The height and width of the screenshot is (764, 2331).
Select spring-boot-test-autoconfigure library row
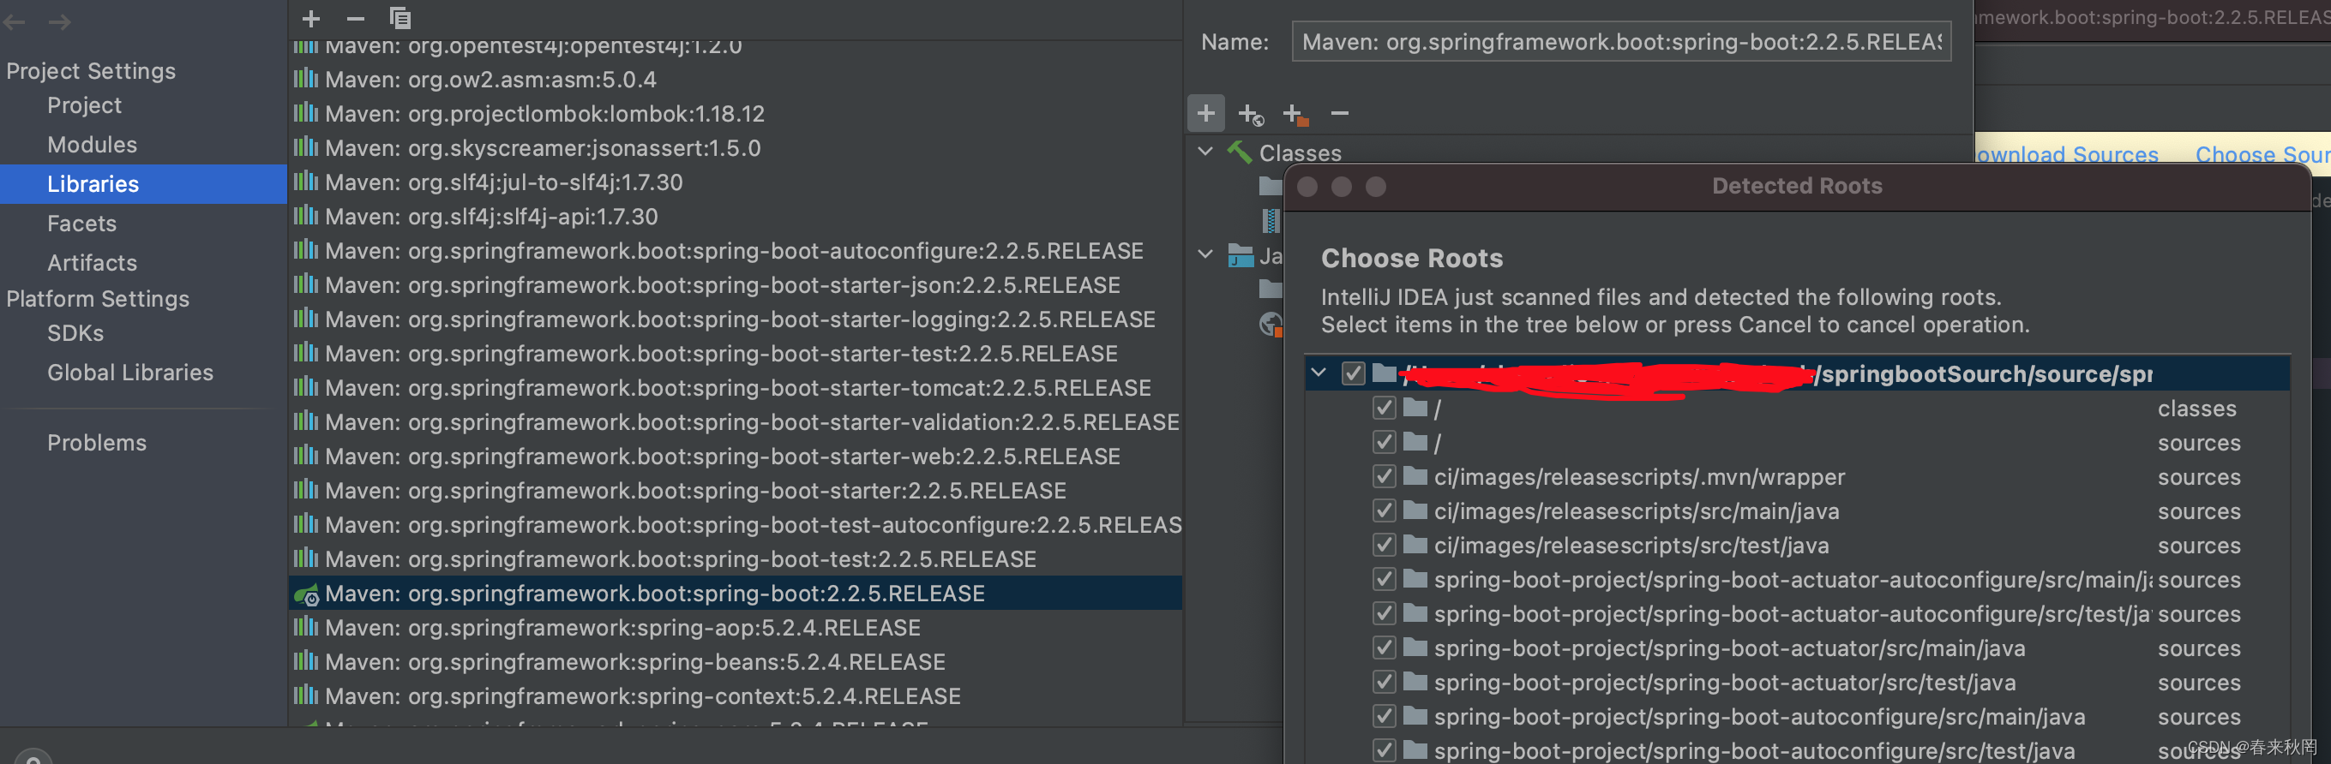click(736, 524)
